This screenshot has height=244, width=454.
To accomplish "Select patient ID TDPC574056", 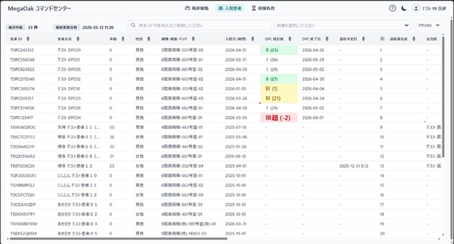I will click(22, 108).
